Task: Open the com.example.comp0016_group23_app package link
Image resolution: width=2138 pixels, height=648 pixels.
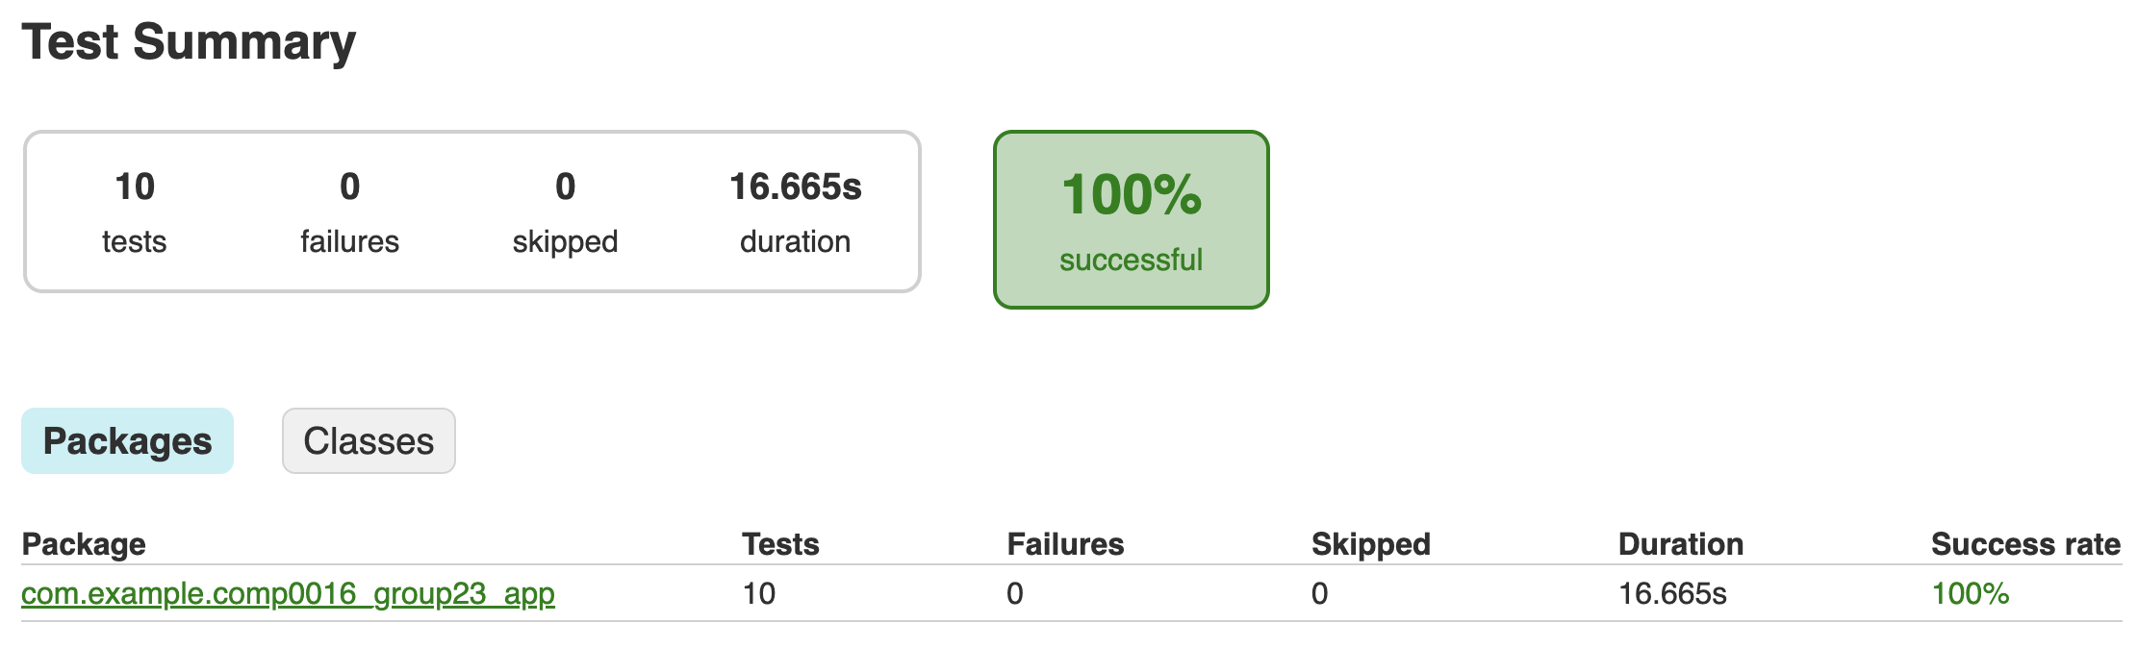Action: point(288,593)
